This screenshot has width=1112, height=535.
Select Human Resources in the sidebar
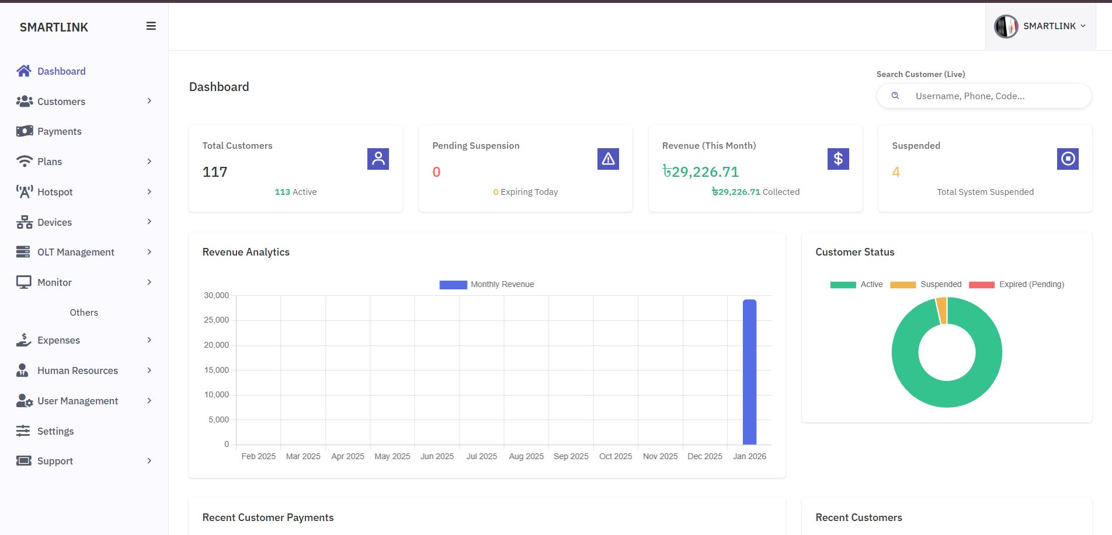(x=77, y=370)
